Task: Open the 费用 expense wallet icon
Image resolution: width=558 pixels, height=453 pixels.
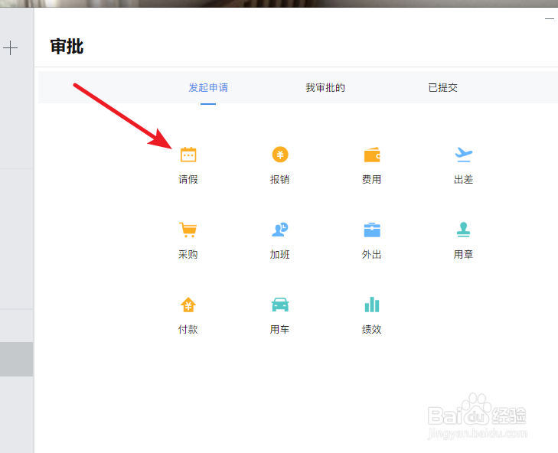Action: point(372,155)
